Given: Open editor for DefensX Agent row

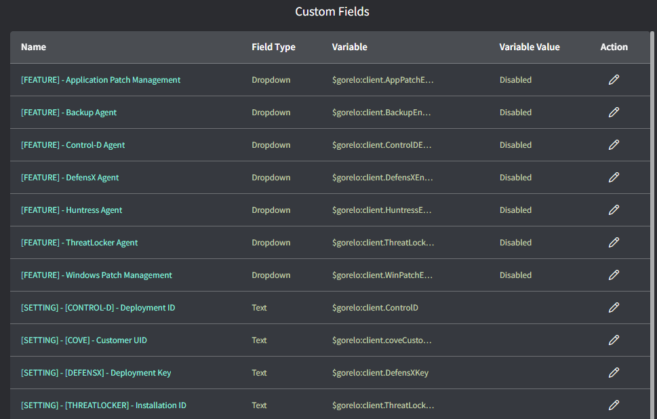Looking at the screenshot, I should point(614,177).
